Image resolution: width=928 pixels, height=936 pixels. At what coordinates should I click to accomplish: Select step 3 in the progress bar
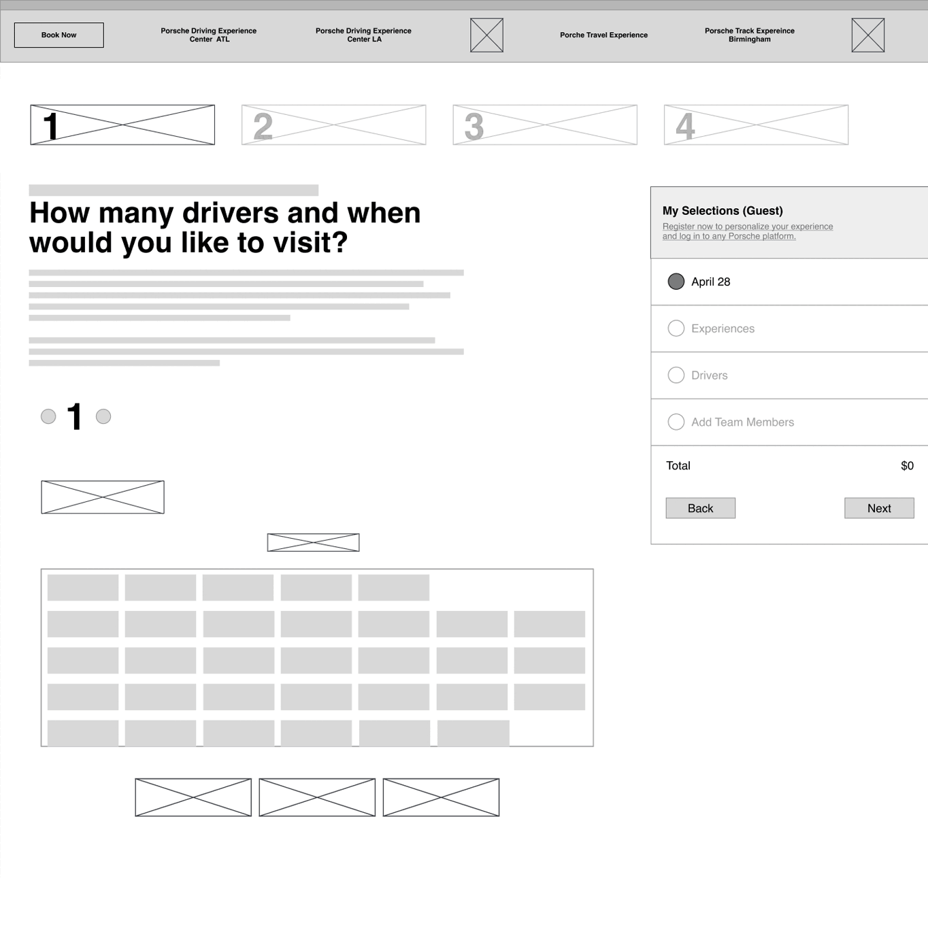tap(545, 124)
